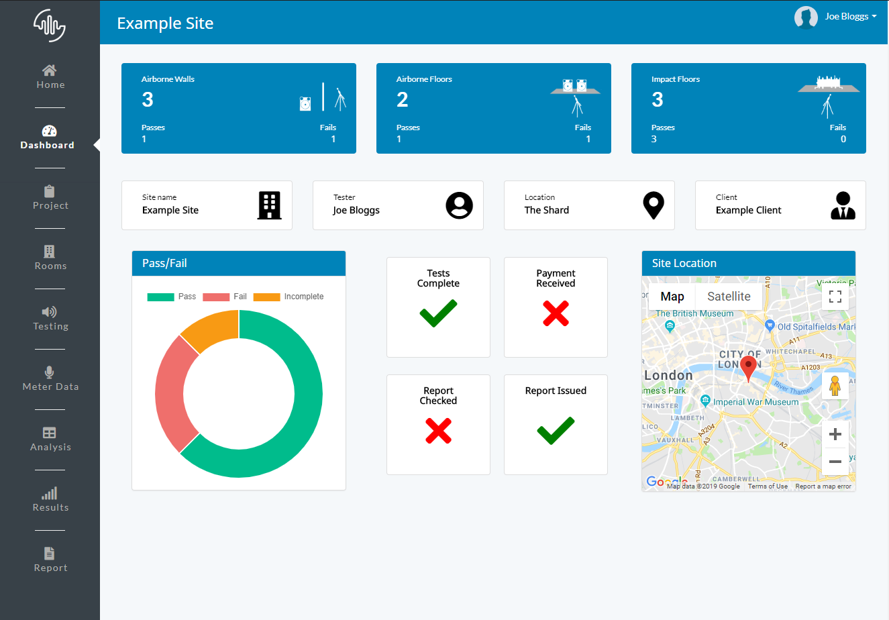Click the app logo at top left
The width and height of the screenshot is (889, 620).
tap(50, 25)
